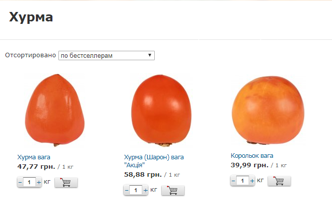Click the pointed Хурма вага product image
Screen dimensions: 332x223
pos(54,110)
